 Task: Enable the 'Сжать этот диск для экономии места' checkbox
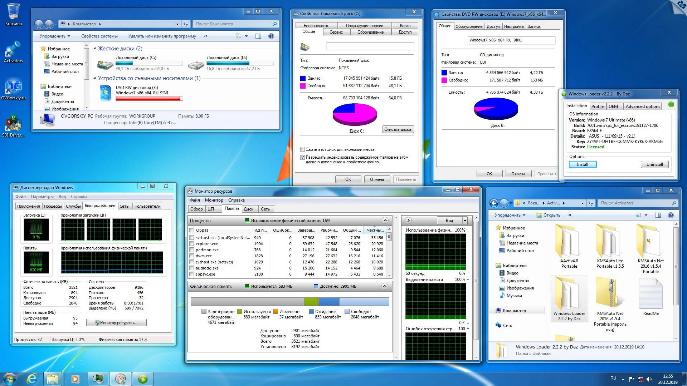tap(302, 149)
